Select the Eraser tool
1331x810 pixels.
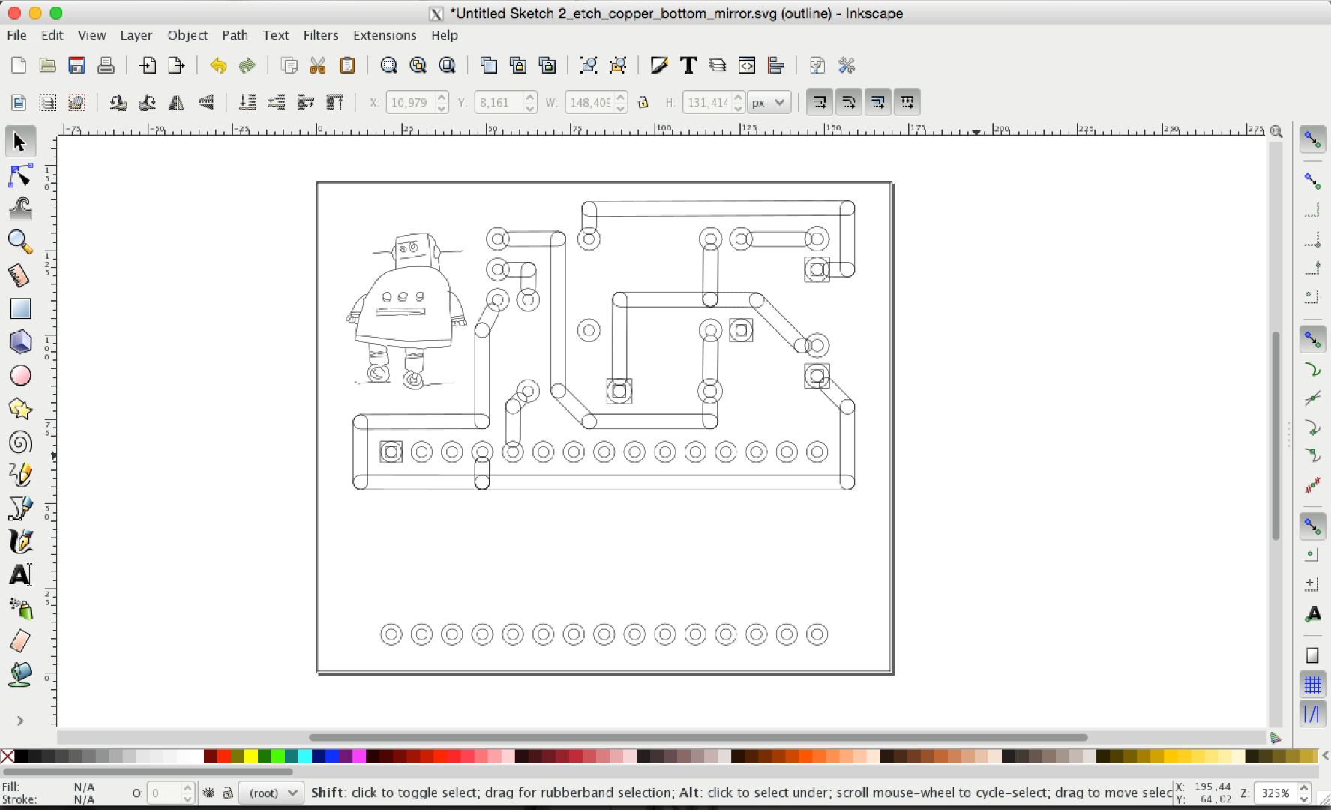point(20,641)
